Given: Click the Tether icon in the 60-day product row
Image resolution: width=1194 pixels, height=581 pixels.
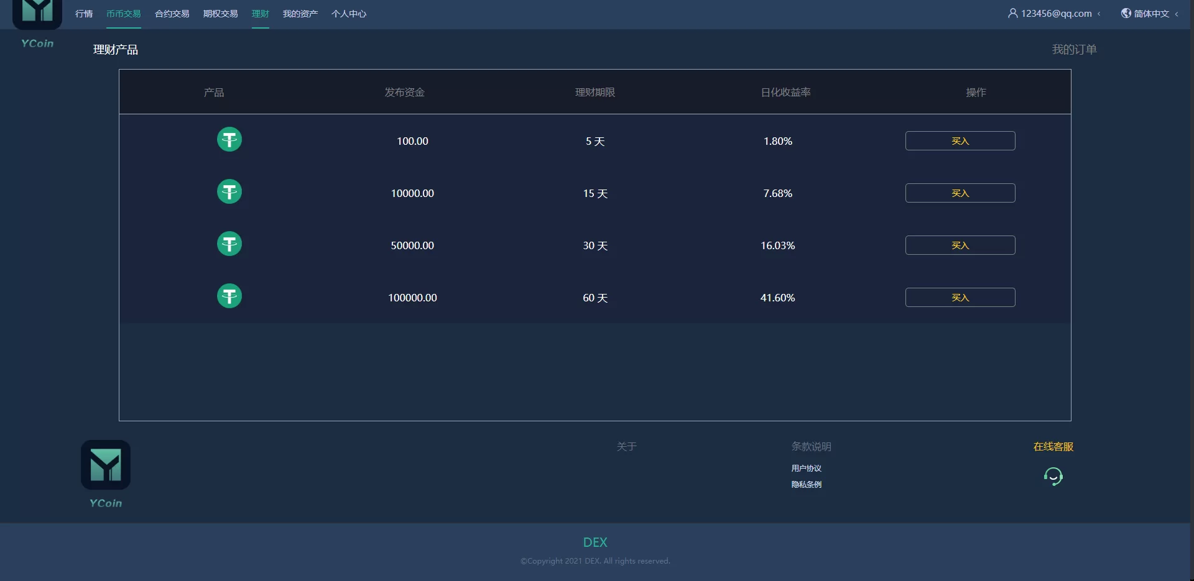Looking at the screenshot, I should (229, 296).
